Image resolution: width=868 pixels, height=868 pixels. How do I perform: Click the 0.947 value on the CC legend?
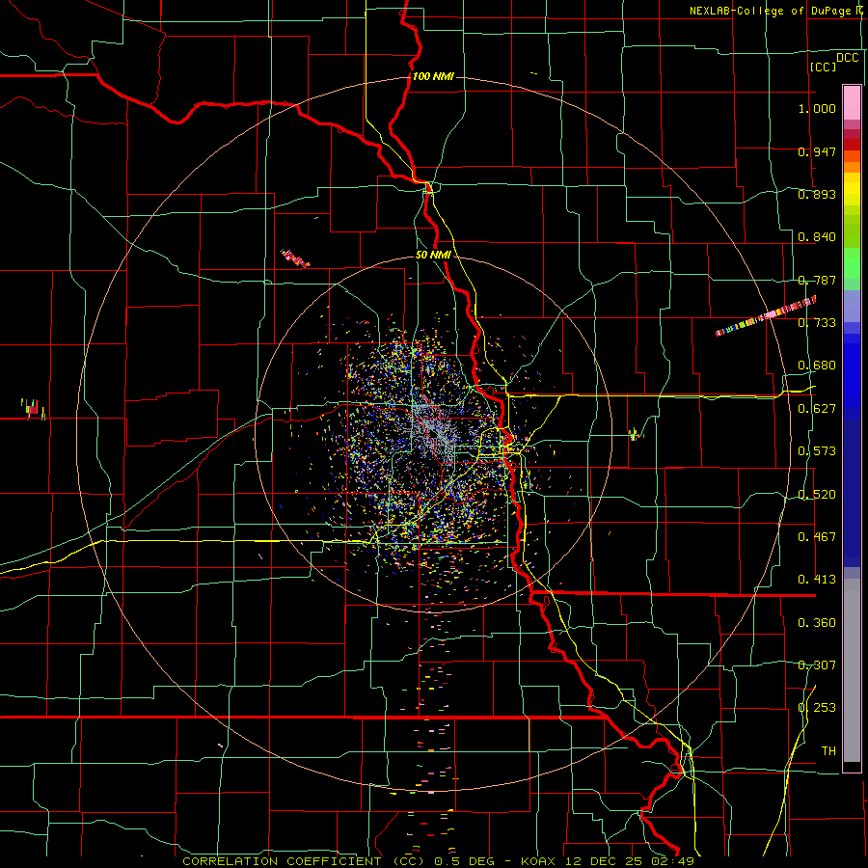click(817, 151)
